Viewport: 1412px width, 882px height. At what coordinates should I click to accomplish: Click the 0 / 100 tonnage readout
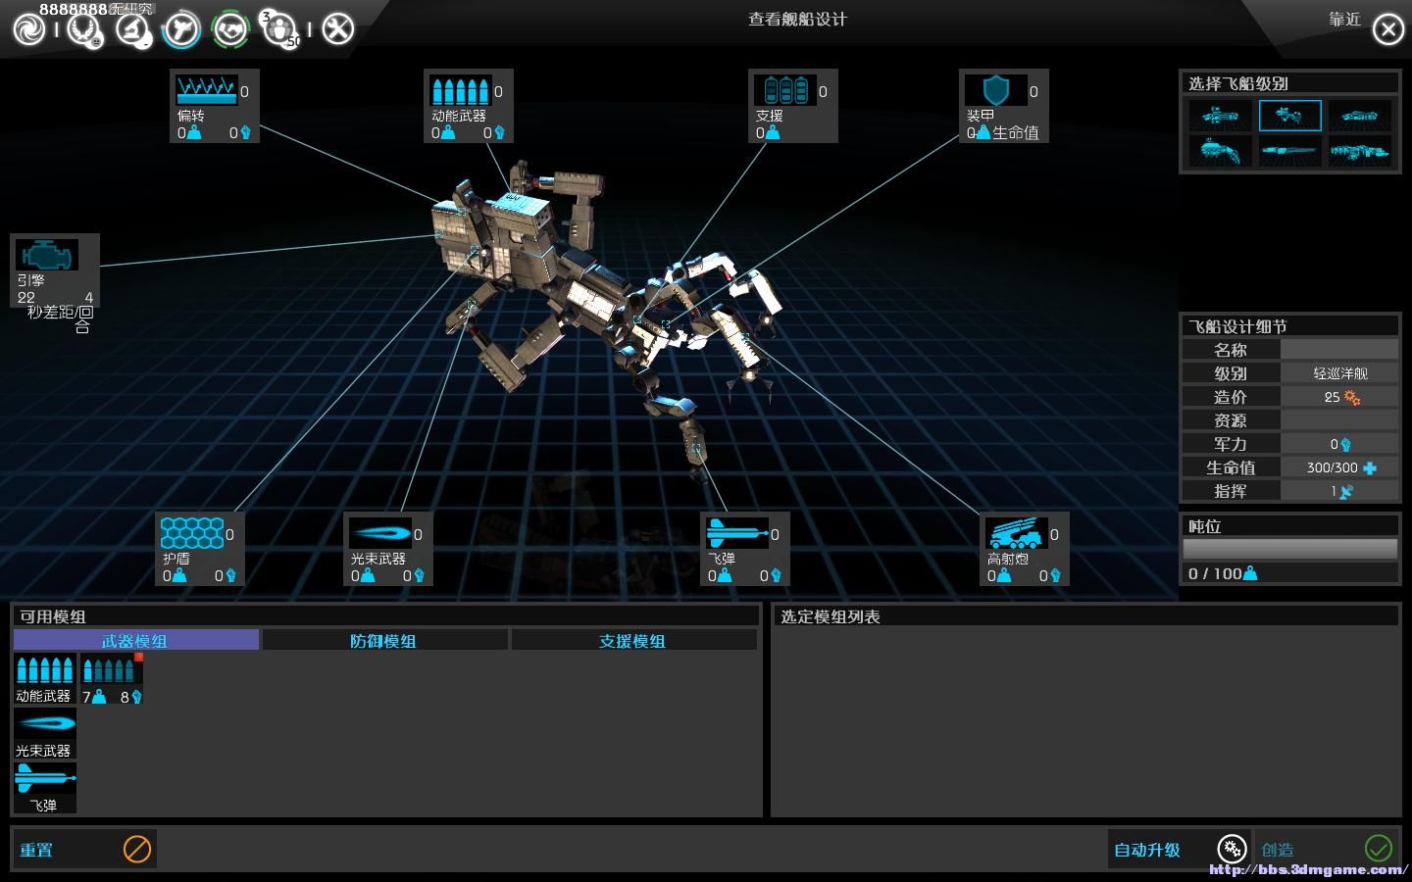(1222, 573)
